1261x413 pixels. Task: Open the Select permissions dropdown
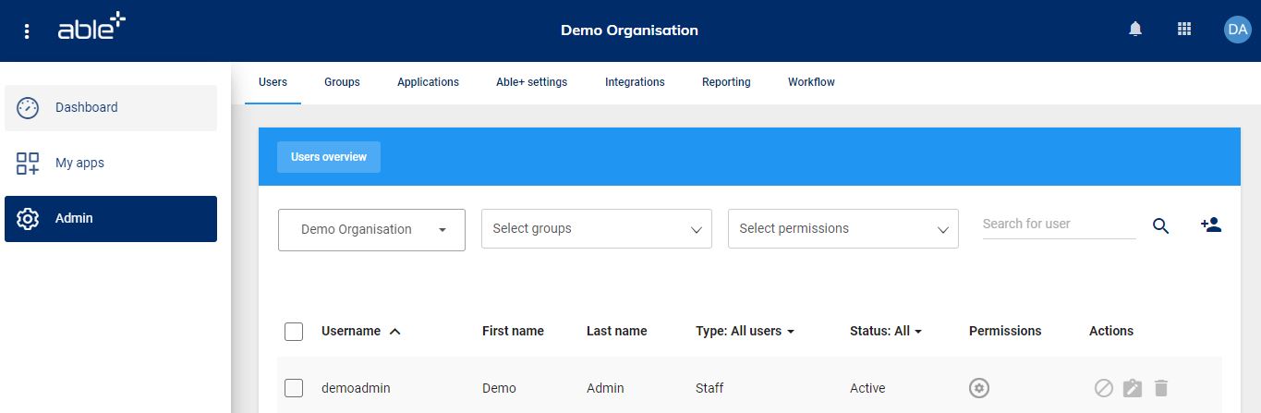843,229
